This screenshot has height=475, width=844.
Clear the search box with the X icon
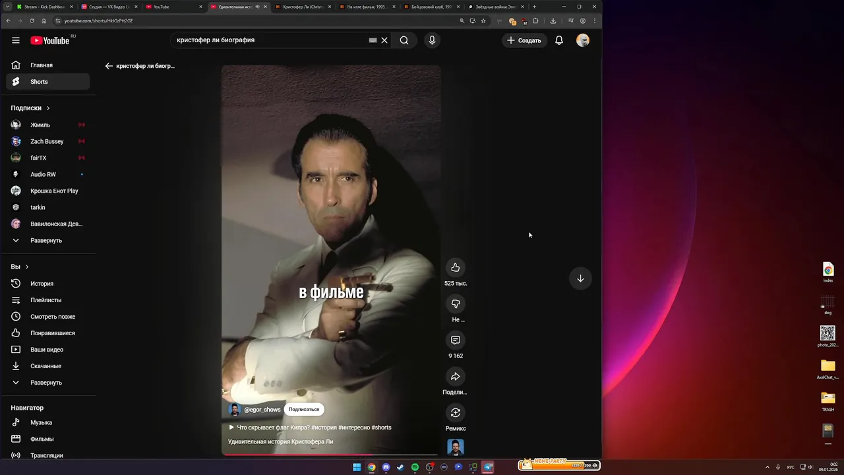pos(384,40)
